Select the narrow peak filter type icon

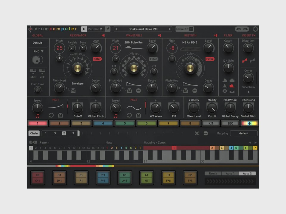[225, 86]
